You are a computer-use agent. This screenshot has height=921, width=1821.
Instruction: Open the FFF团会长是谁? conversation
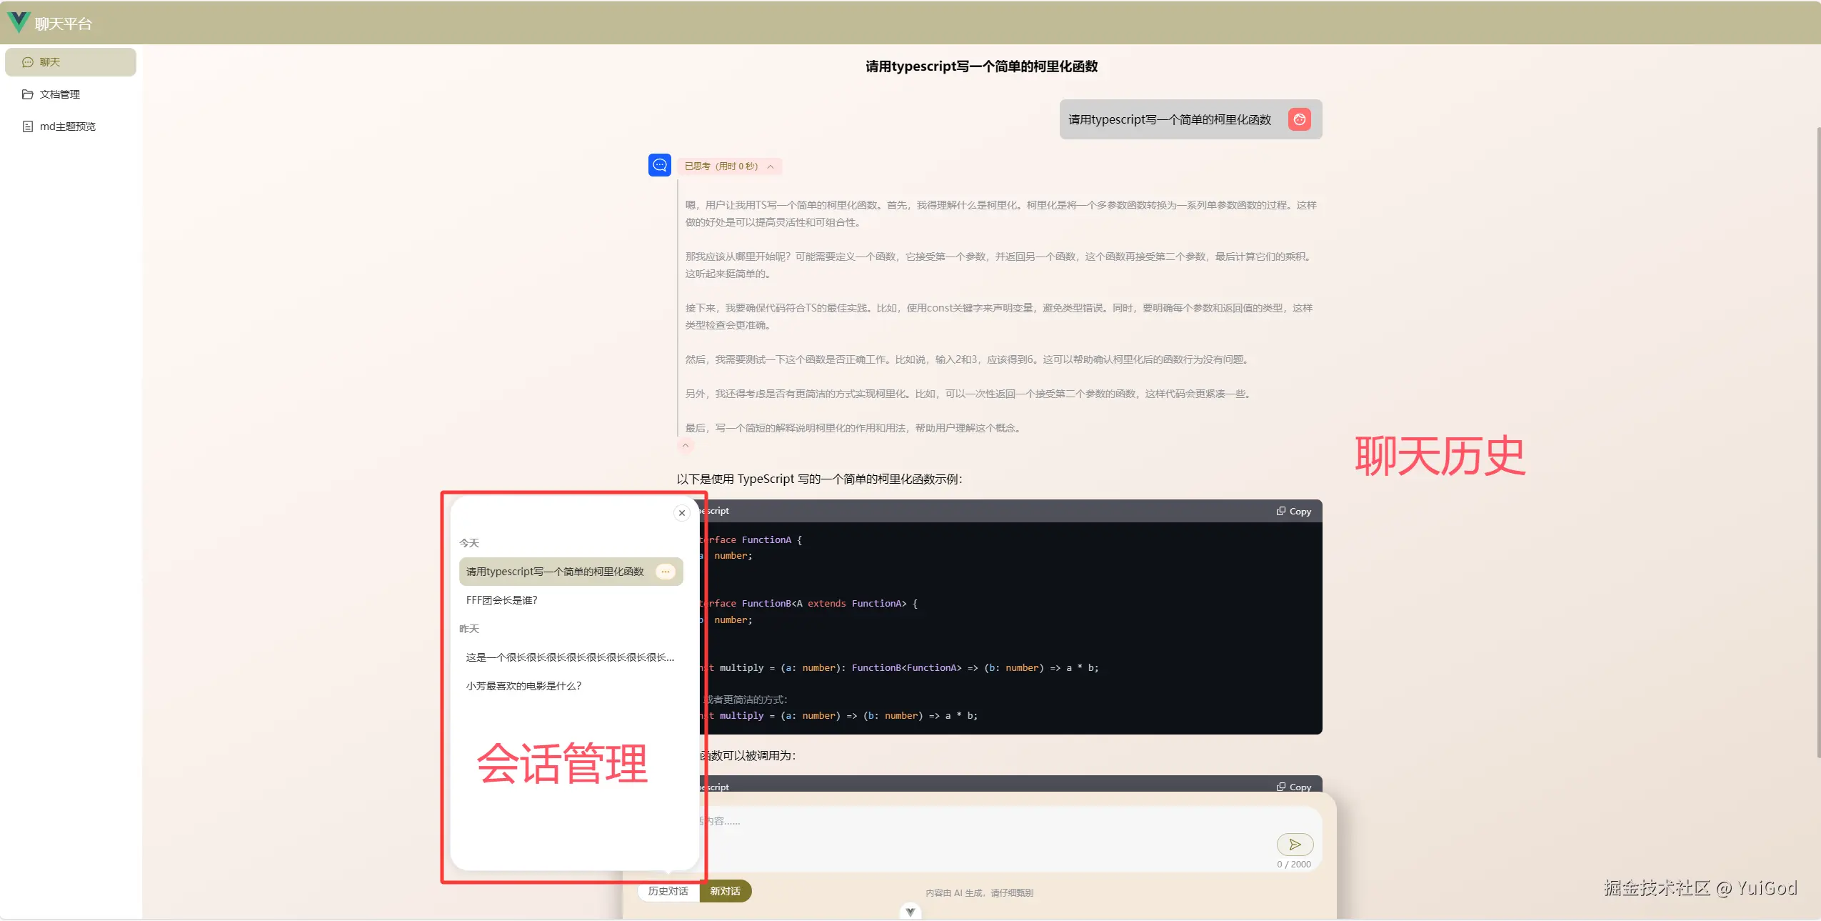click(501, 600)
